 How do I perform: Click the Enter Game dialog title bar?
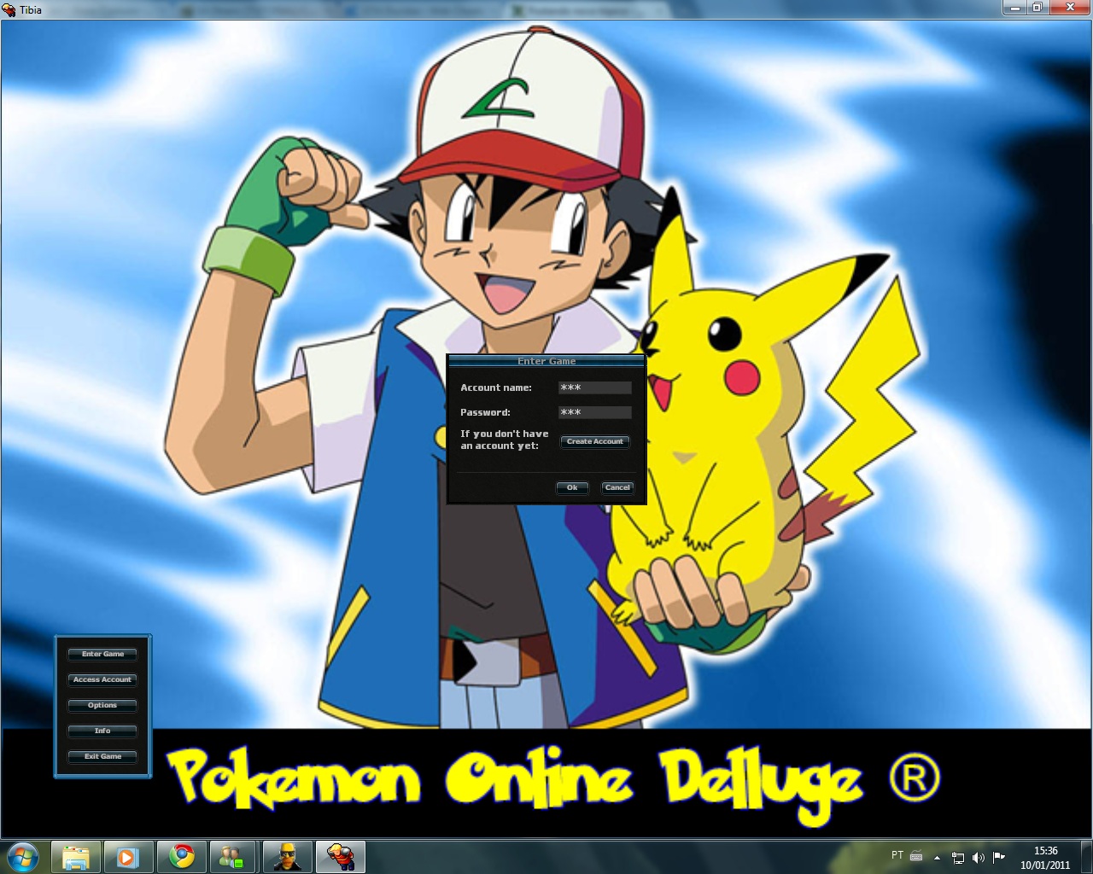(x=546, y=361)
